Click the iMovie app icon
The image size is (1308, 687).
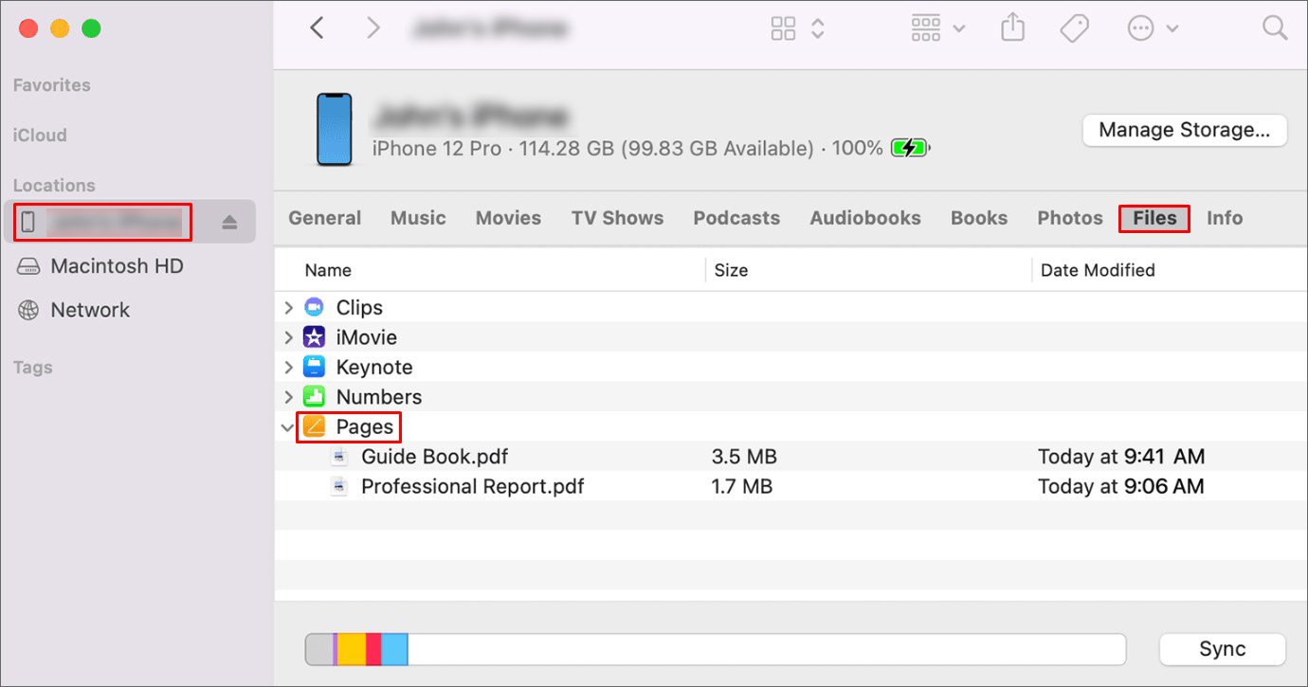pyautogui.click(x=314, y=337)
